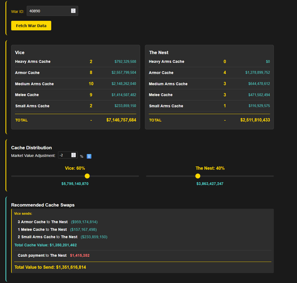297x283 pixels.
Task: Click the Vice Armor Cache count 8
Action: click(x=91, y=73)
